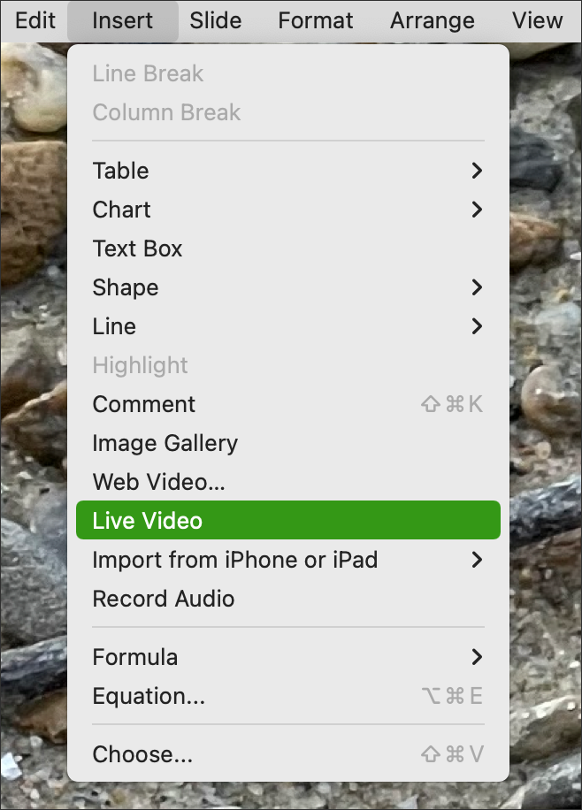This screenshot has width=582, height=810.
Task: Choose Comment from the Insert menu
Action: point(287,404)
